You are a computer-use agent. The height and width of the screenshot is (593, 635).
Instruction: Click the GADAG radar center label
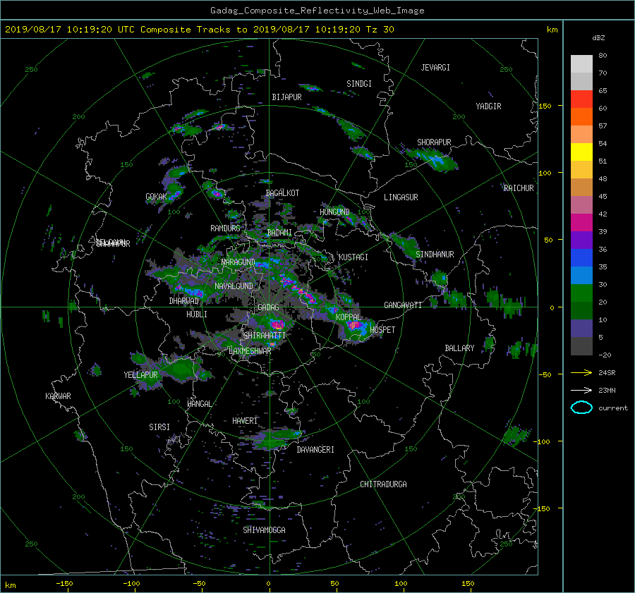pos(268,307)
